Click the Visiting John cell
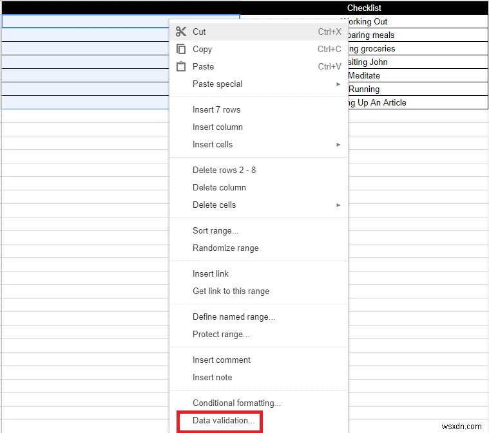Viewport: 489px width, 433px height. 418,62
